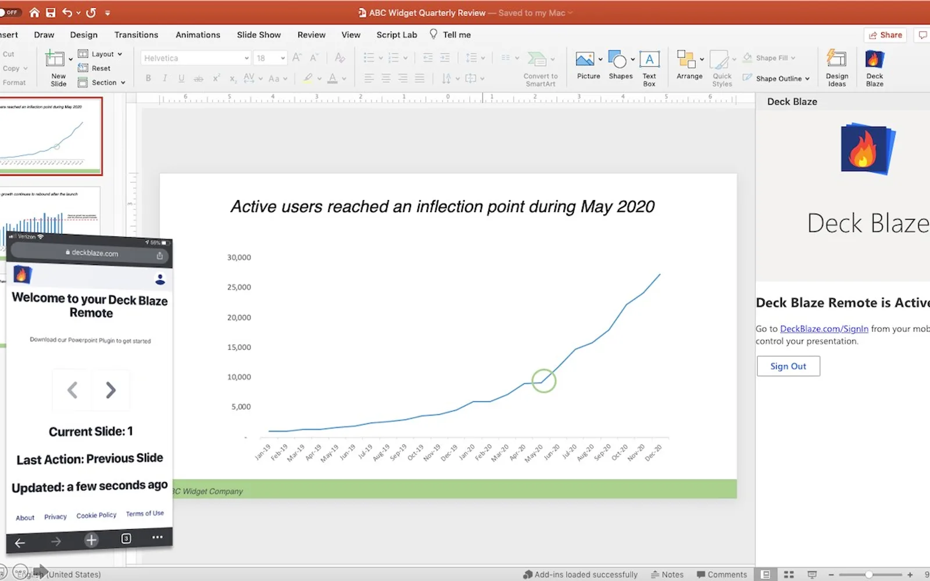Switch to the Design tab
The height and width of the screenshot is (581, 930).
click(84, 35)
